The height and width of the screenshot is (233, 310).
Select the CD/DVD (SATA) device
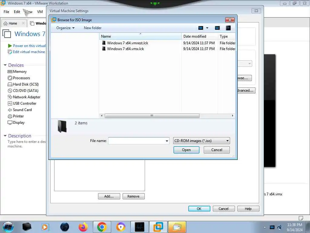click(23, 90)
